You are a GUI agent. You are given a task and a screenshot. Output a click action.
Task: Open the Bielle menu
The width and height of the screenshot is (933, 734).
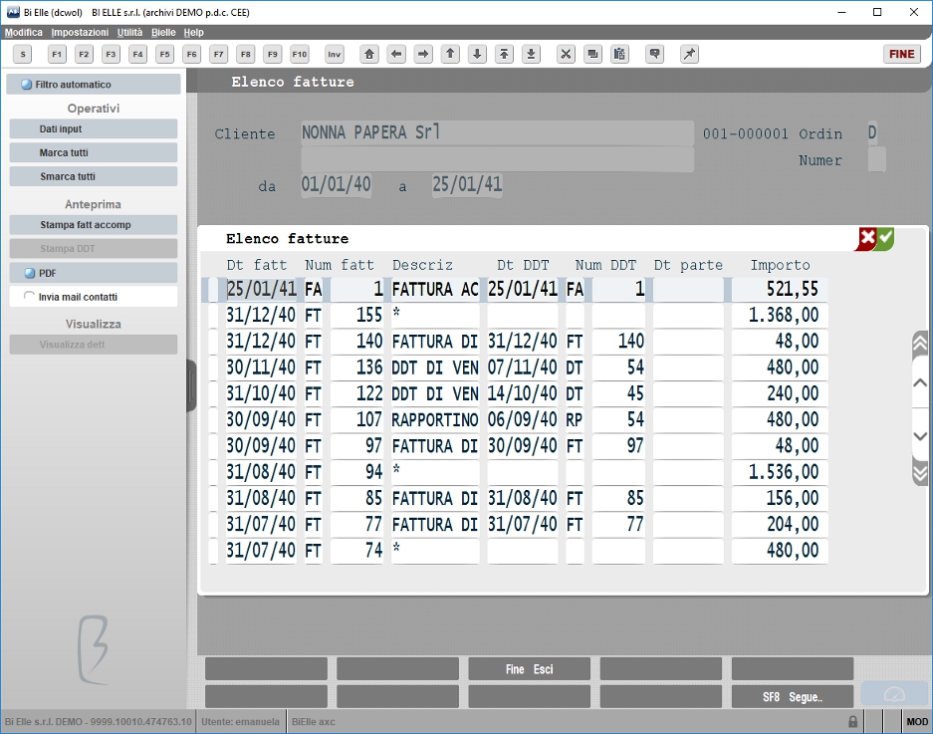coord(163,32)
